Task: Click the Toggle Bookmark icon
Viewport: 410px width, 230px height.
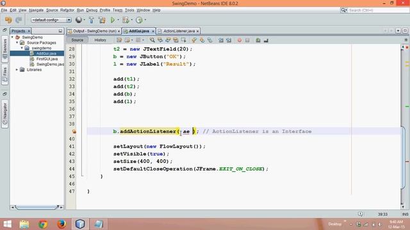Action: 209,40
